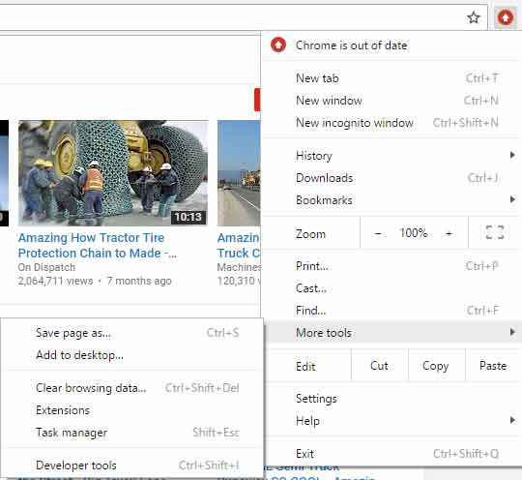The width and height of the screenshot is (522, 480).
Task: Select Find... menu item
Action: (x=391, y=311)
